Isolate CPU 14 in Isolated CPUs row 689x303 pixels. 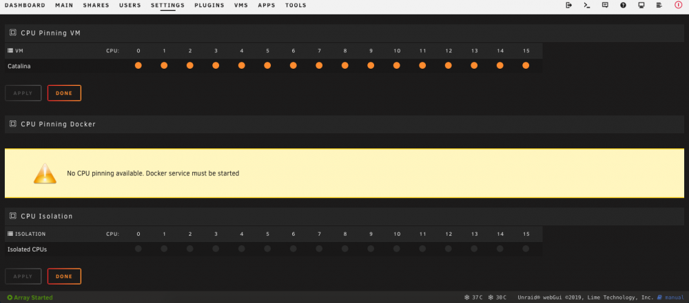point(500,249)
